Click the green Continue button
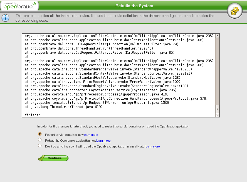This screenshot has height=182, width=247. [53, 158]
